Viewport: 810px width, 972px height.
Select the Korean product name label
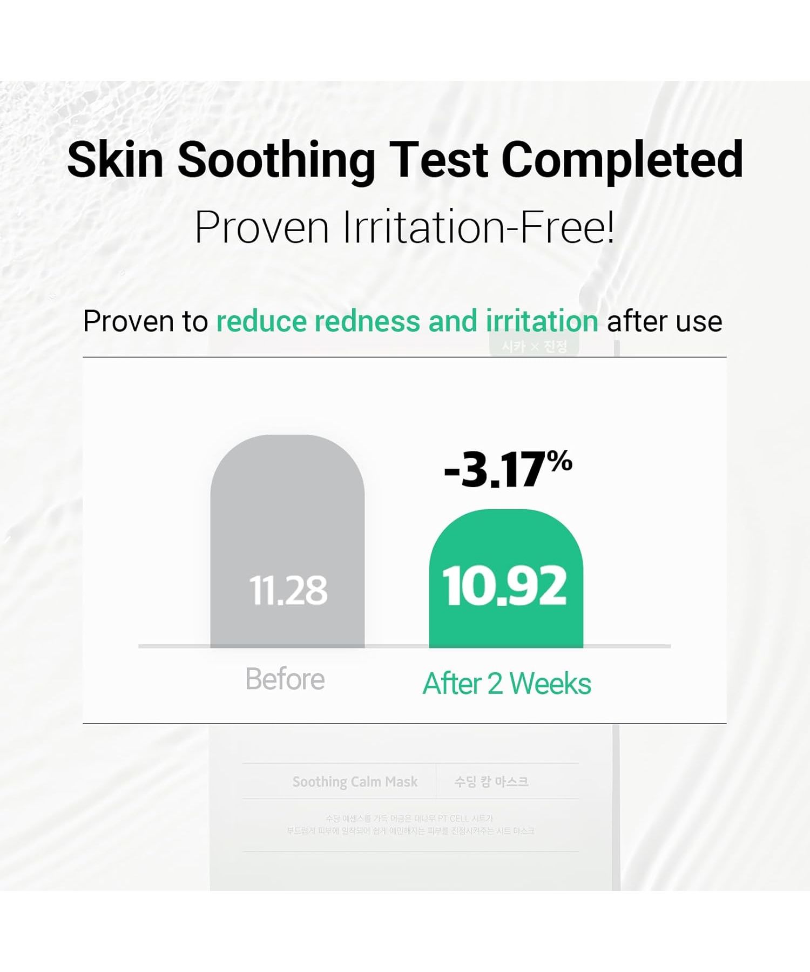tap(491, 781)
